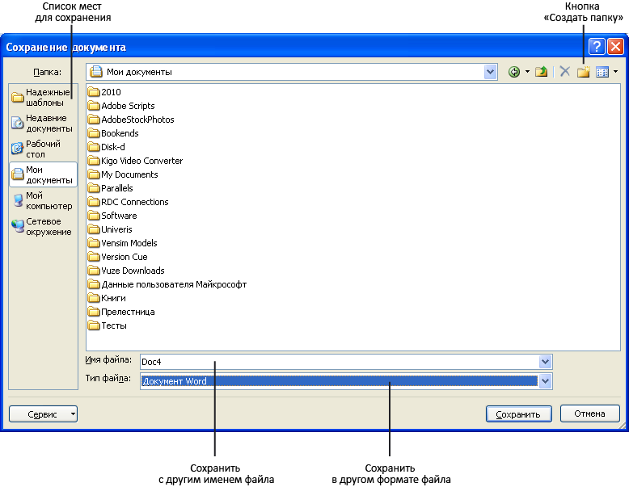Select the Software folder icon
This screenshot has width=629, height=487.
[94, 216]
